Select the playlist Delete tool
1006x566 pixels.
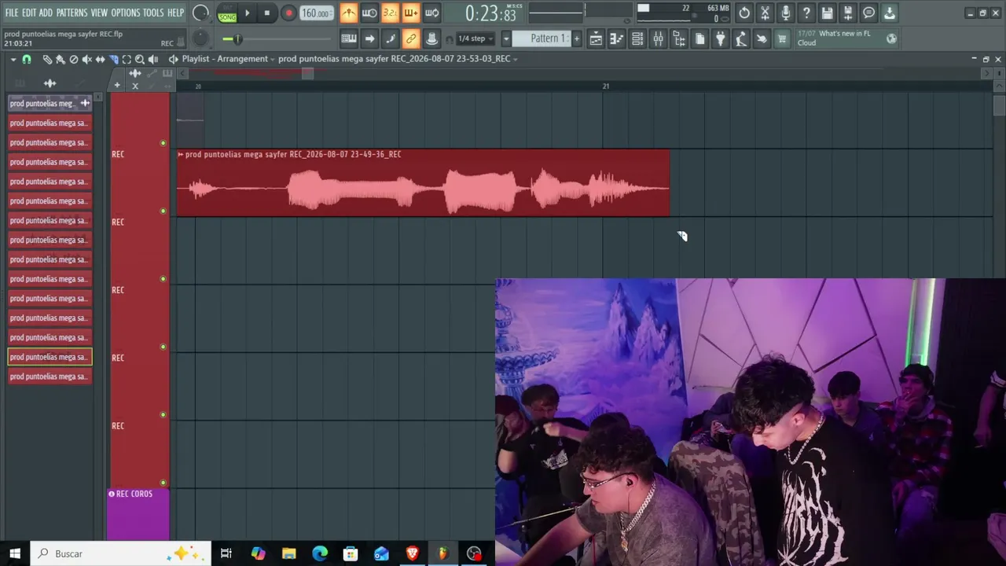(74, 60)
